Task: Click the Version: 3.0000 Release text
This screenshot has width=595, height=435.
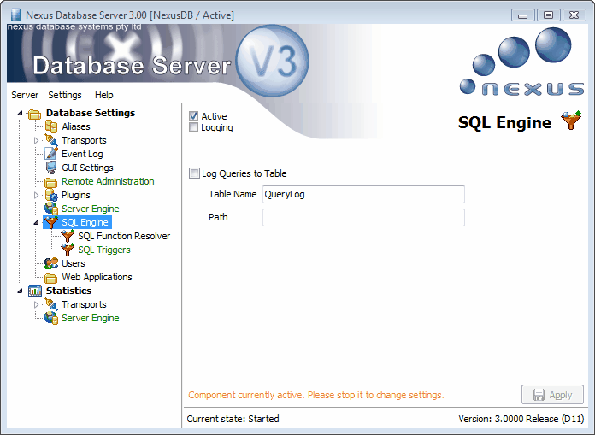Action: pos(521,419)
